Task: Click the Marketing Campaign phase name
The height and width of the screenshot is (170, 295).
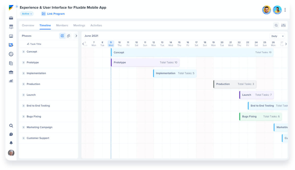Action: tap(39, 127)
